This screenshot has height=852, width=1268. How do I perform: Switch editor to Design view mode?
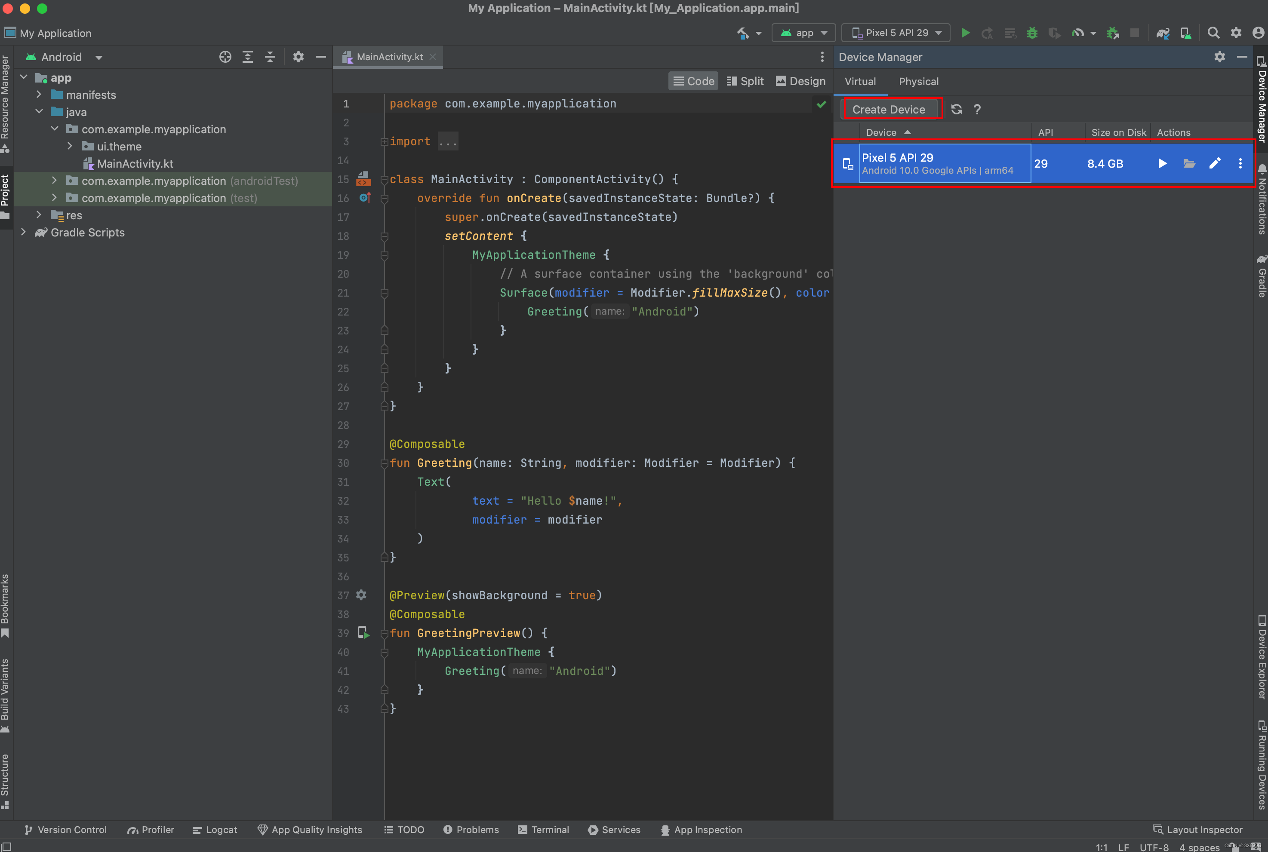pos(800,81)
